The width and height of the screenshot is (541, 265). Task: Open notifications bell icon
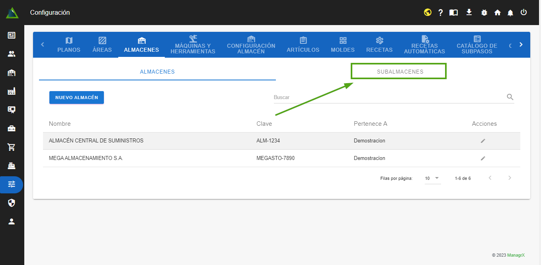(x=510, y=13)
